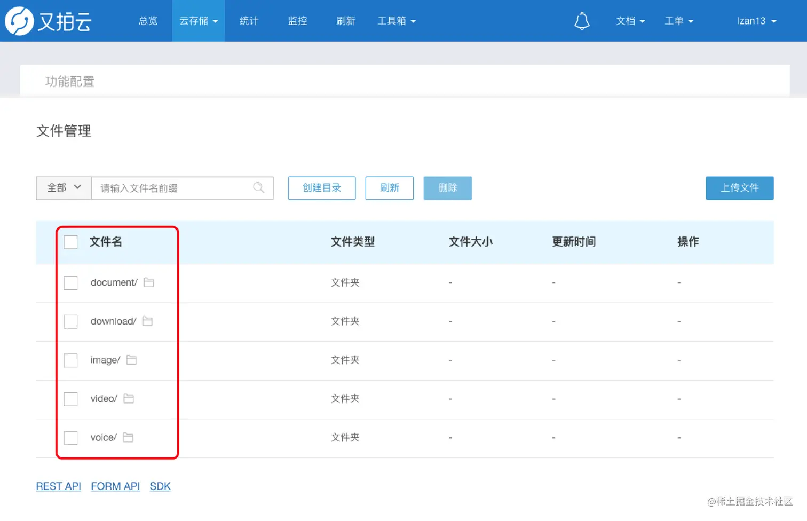Open the 统计 nav item
This screenshot has width=807, height=521.
[249, 21]
